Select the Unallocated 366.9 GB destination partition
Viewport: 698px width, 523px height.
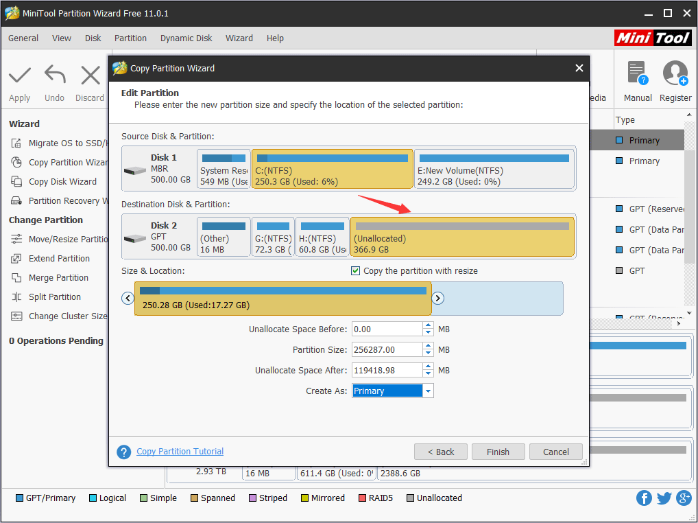point(462,237)
